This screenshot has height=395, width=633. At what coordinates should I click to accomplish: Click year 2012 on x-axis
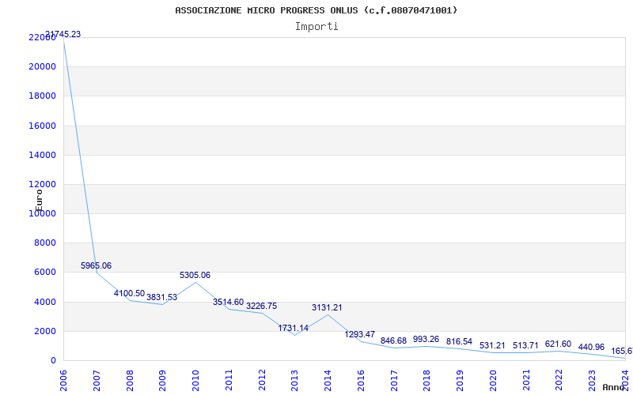262,381
